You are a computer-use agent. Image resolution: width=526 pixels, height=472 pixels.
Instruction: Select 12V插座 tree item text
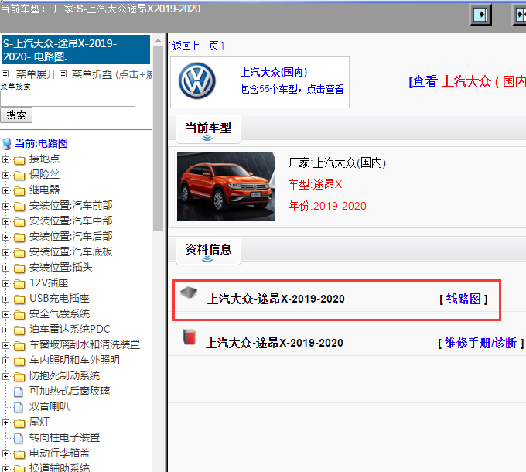(49, 283)
